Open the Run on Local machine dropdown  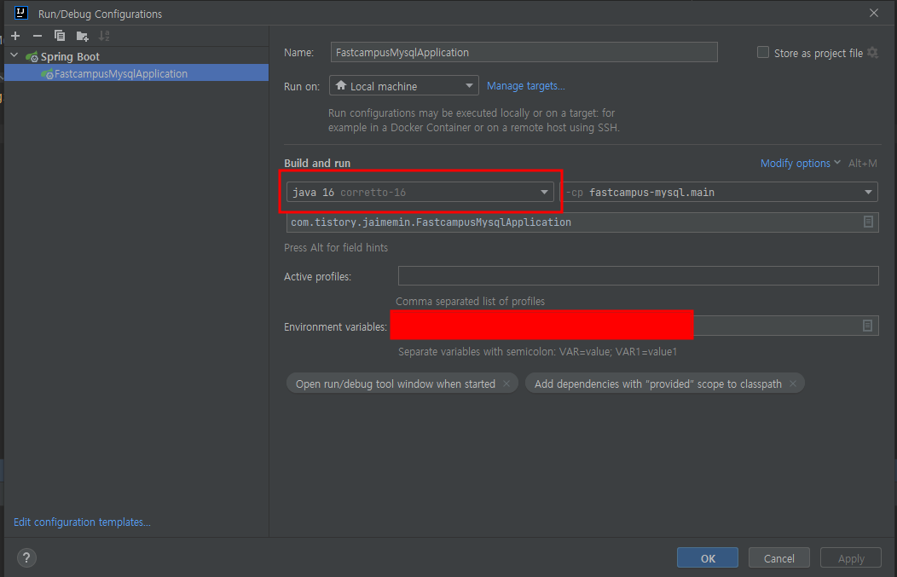click(404, 86)
